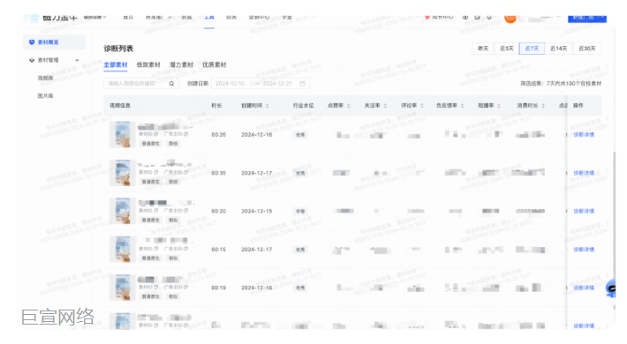Click the blue button at top right
The width and height of the screenshot is (627, 344).
click(587, 19)
